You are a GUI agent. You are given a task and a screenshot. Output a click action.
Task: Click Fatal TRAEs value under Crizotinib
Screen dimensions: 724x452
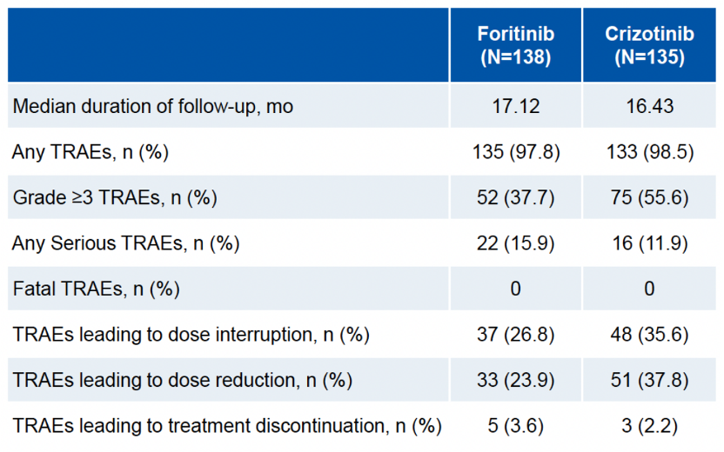pyautogui.click(x=649, y=289)
